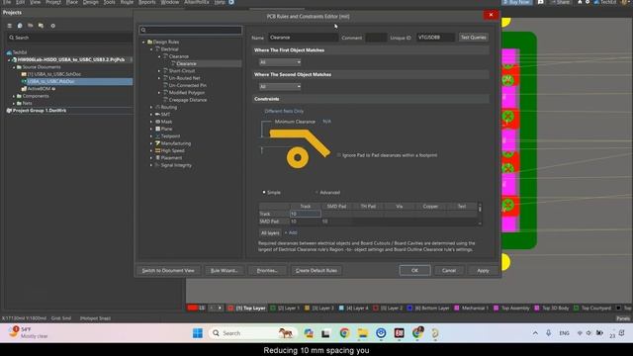Open the Tools menu
Viewport: 633px width, 356px height.
click(x=109, y=2)
